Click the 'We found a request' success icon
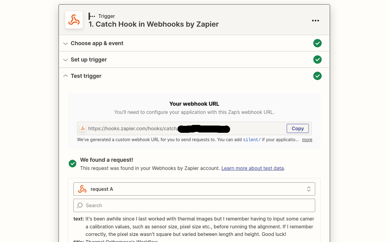This screenshot has height=242, width=388. coord(72,164)
